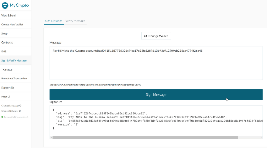Click the refresh icon in Change Wallet
The height and width of the screenshot is (148, 267).
click(146, 36)
